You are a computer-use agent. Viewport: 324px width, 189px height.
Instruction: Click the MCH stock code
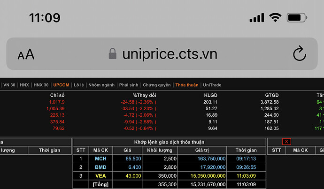[100, 159]
